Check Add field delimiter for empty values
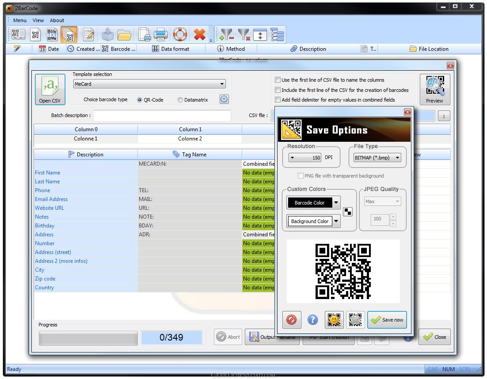The image size is (487, 379). click(x=278, y=100)
